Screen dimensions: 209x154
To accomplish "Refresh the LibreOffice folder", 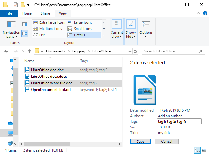I will (135, 51).
